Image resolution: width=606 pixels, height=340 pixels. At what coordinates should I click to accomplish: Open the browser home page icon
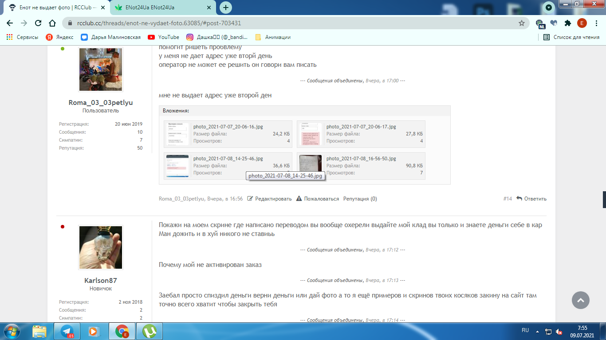[x=52, y=23]
